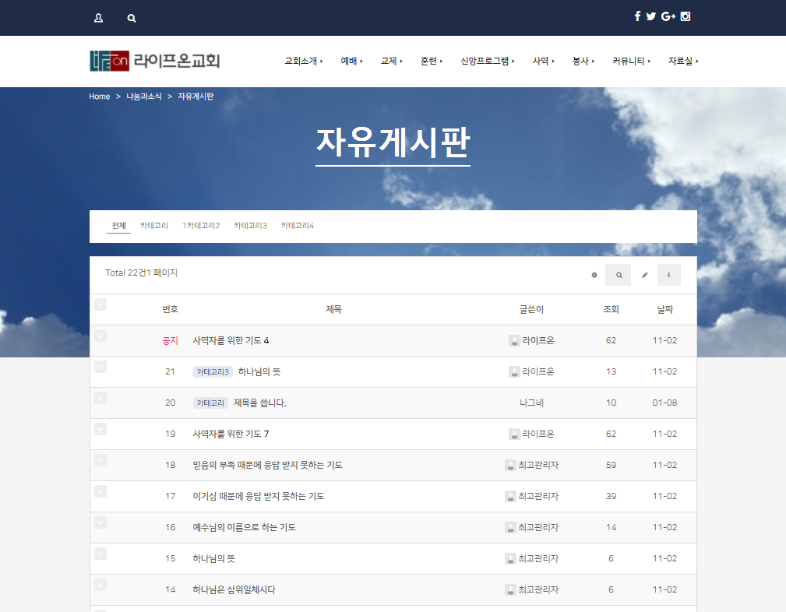Open the church's Facebook page icon
The height and width of the screenshot is (612, 786).
point(637,16)
